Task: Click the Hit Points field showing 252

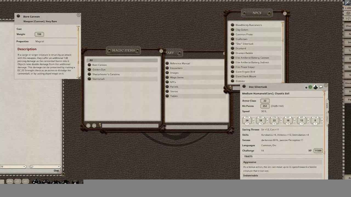Action: pyautogui.click(x=265, y=106)
